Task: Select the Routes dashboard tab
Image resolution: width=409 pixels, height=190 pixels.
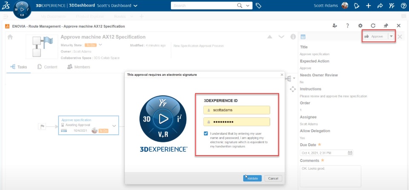Action: pyautogui.click(x=120, y=17)
